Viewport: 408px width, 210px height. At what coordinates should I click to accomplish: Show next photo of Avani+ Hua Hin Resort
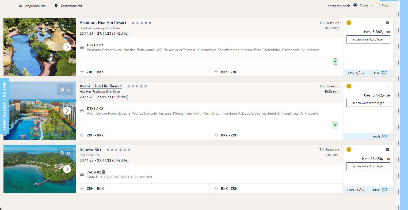[67, 111]
